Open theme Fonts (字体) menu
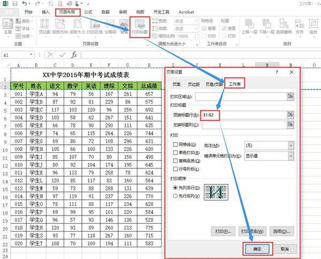 (x=24, y=28)
